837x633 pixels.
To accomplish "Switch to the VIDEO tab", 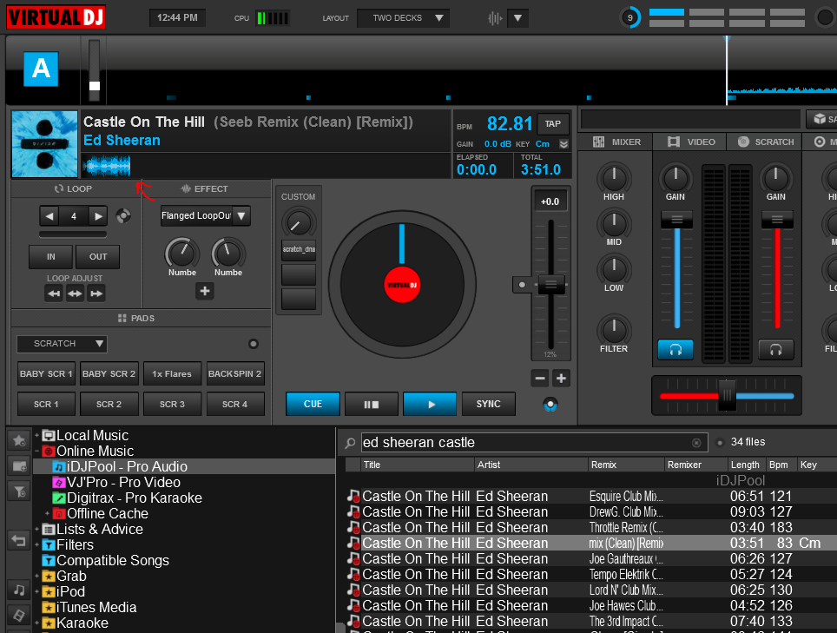I will click(691, 142).
